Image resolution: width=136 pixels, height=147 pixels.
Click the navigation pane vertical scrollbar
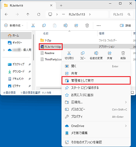33,47
